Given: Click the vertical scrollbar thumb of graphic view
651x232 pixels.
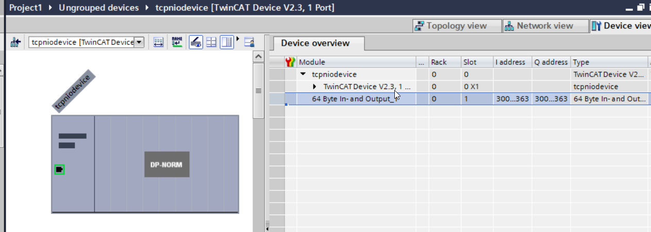Looking at the screenshot, I should pos(259,91).
